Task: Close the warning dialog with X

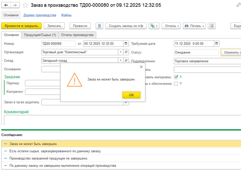Action: click(141, 67)
